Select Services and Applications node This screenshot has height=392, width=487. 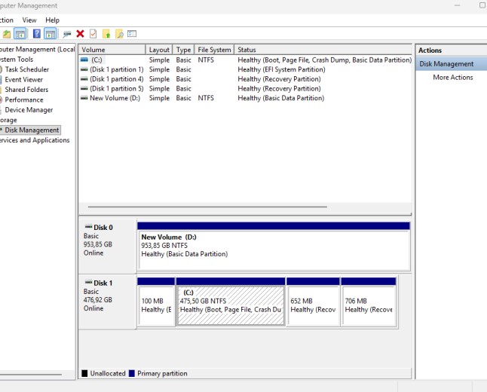tap(35, 140)
